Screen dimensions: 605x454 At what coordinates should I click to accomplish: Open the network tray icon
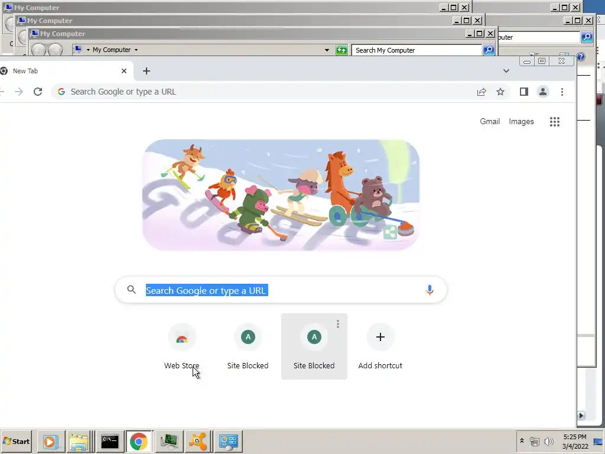(534, 441)
